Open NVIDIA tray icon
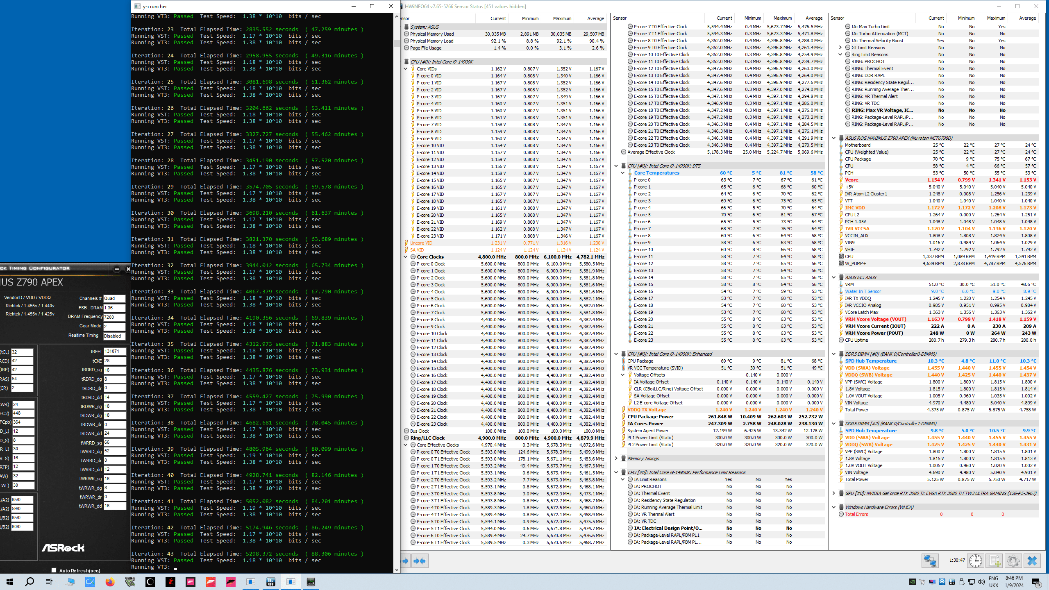Image resolution: width=1049 pixels, height=590 pixels. coord(912,582)
